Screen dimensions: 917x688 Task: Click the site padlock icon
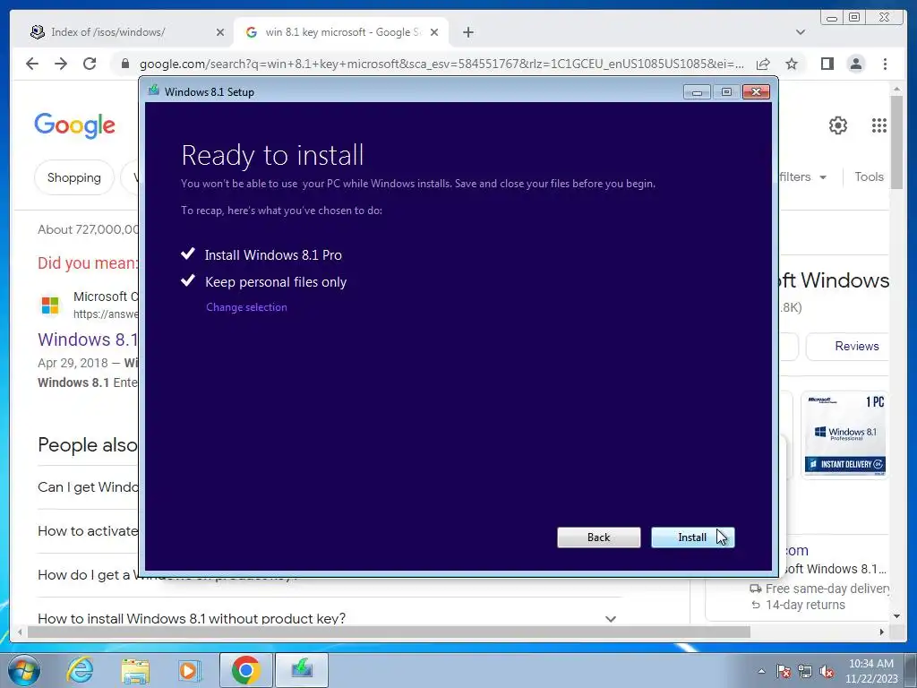point(124,64)
